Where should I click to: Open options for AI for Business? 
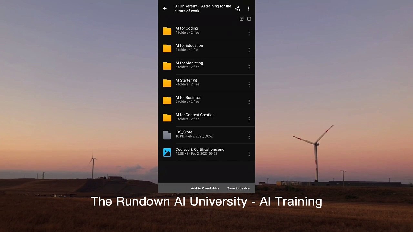(x=249, y=102)
